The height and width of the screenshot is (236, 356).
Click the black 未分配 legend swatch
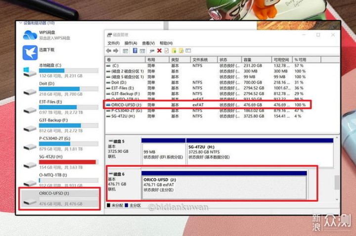(x=108, y=205)
